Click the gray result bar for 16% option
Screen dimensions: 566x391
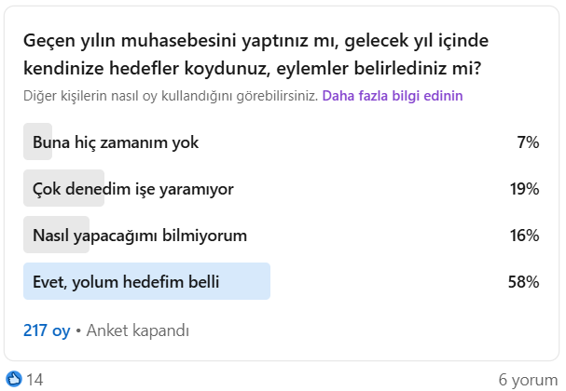[56, 235]
